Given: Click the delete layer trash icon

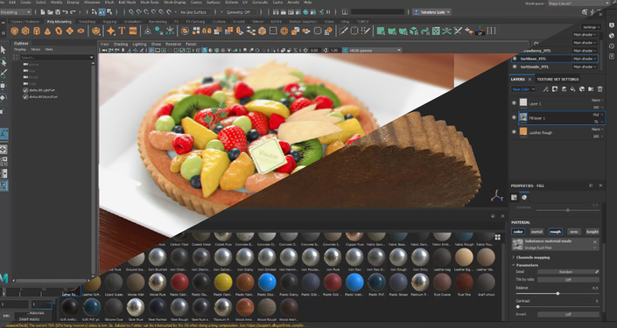Looking at the screenshot, I should pyautogui.click(x=600, y=89).
